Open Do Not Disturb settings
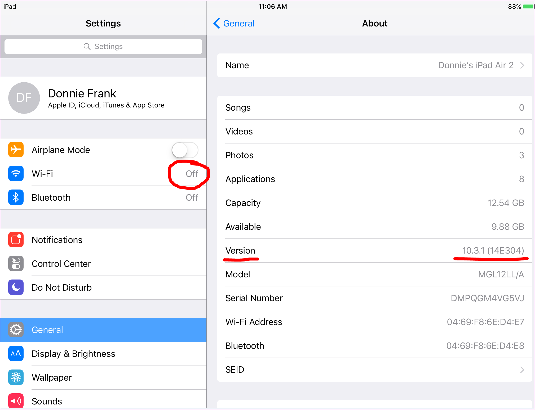Viewport: 535px width, 410px height. pos(103,287)
